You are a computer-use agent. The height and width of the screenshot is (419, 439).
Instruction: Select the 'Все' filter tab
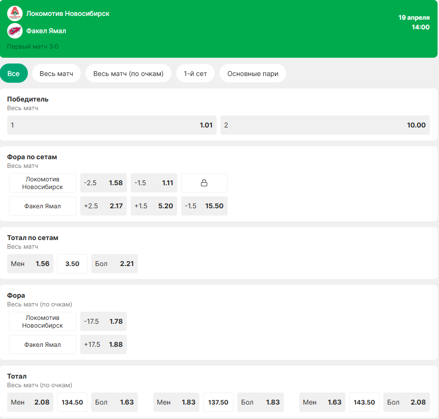[x=14, y=74]
